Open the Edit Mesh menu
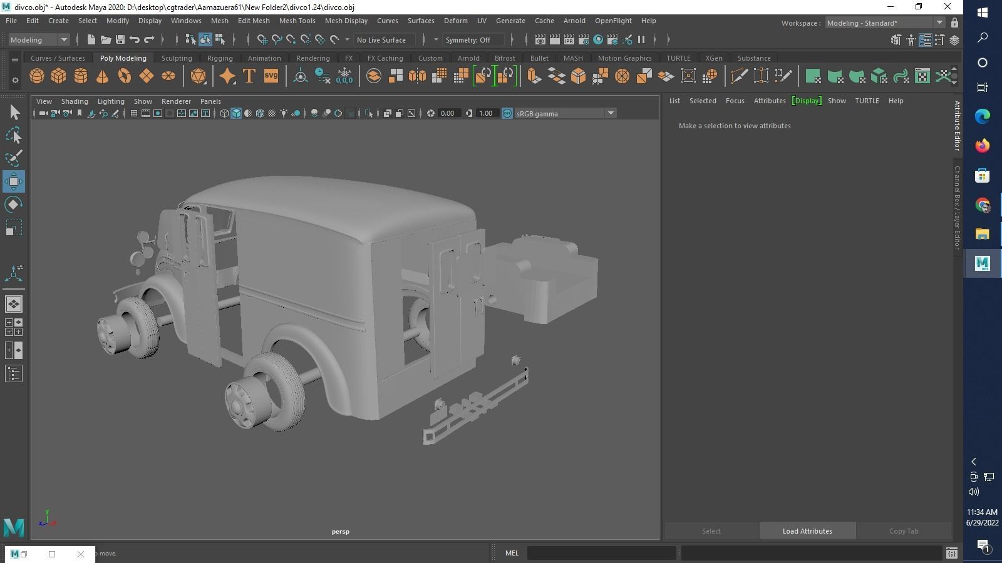 tap(254, 21)
